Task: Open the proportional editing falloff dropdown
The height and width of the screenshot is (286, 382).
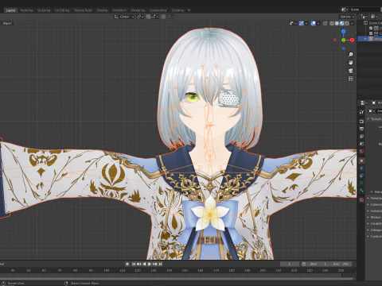Action: [170, 17]
